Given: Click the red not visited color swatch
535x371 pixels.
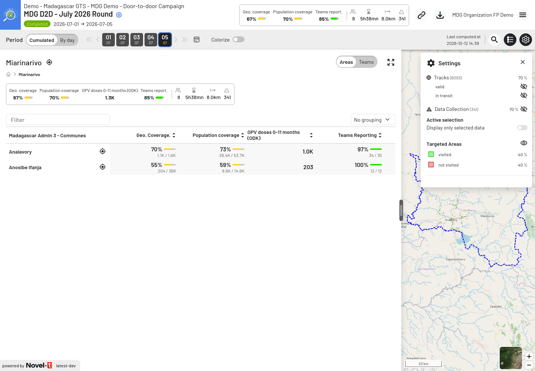Looking at the screenshot, I should click(x=431, y=165).
